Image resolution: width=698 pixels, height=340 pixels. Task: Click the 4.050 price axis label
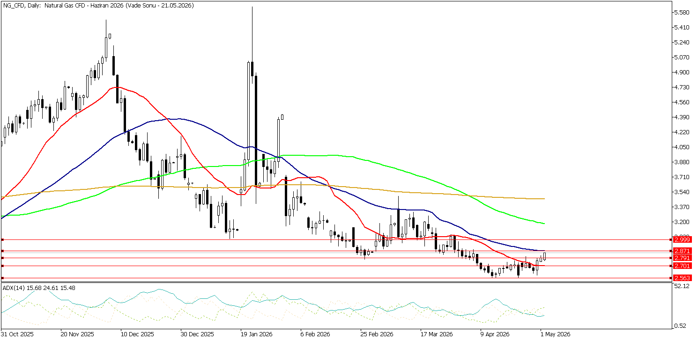(682, 147)
